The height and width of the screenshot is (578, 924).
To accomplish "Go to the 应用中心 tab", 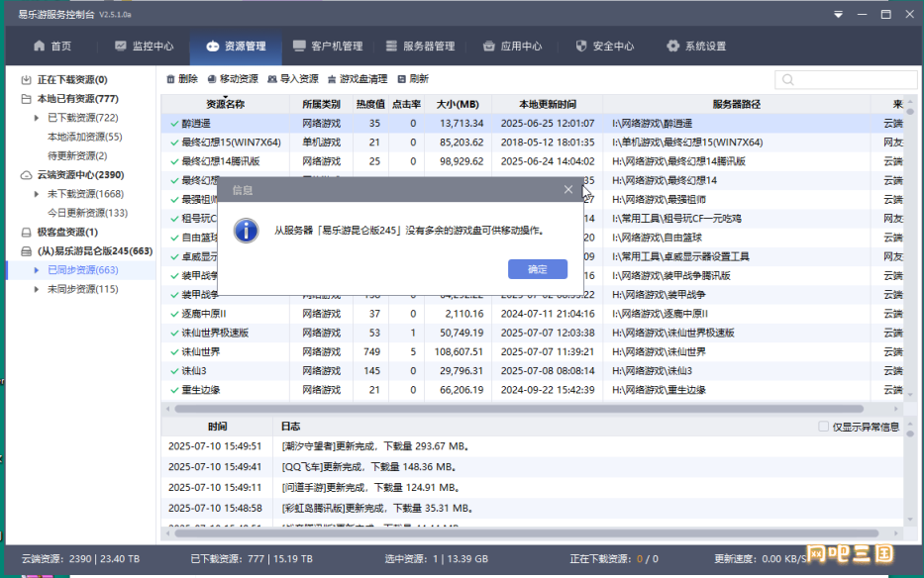I will click(x=512, y=46).
